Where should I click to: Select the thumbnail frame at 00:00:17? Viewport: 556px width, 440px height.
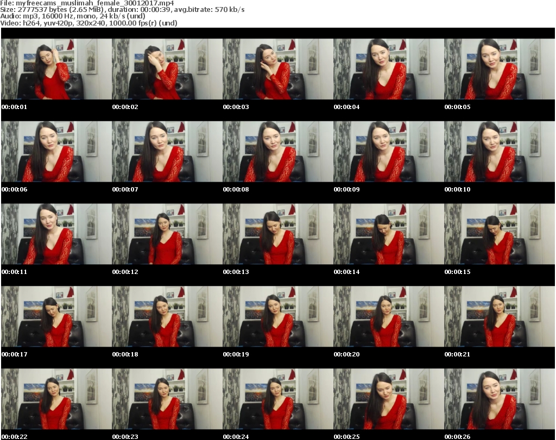pos(56,316)
